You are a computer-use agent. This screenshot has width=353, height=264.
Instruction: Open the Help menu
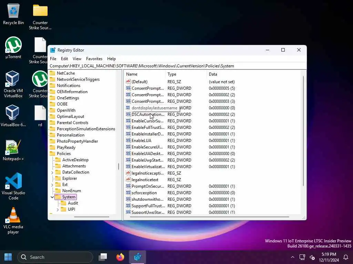pyautogui.click(x=111, y=58)
